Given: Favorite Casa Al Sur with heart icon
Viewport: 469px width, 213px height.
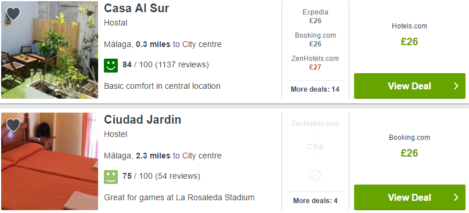Looking at the screenshot, I should coord(13,13).
